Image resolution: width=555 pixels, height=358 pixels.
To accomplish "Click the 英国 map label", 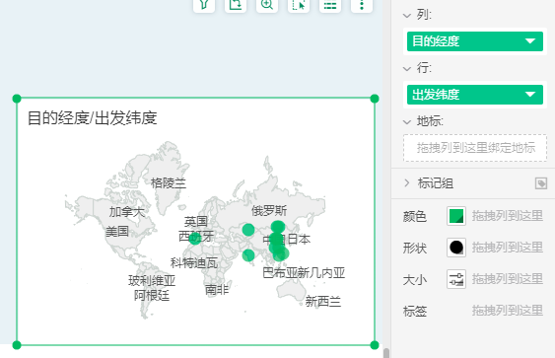I will pyautogui.click(x=196, y=222).
